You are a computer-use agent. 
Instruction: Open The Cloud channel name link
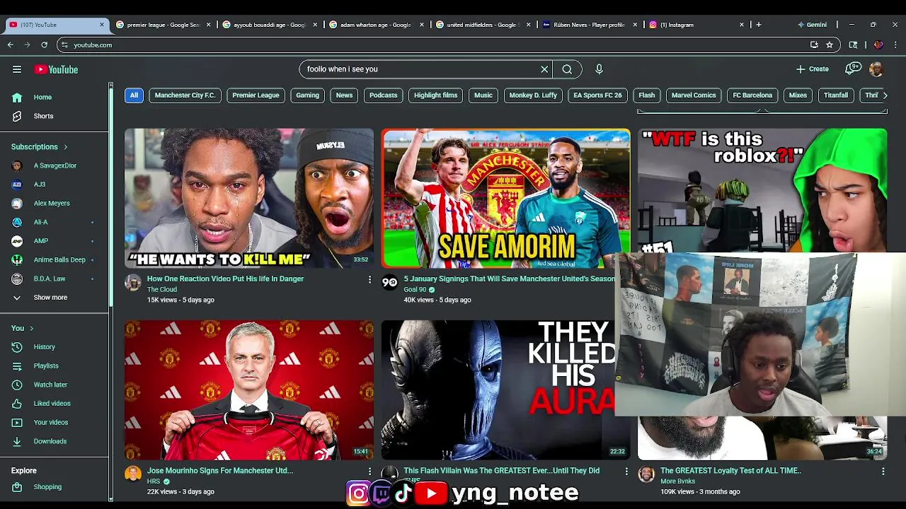pyautogui.click(x=162, y=290)
